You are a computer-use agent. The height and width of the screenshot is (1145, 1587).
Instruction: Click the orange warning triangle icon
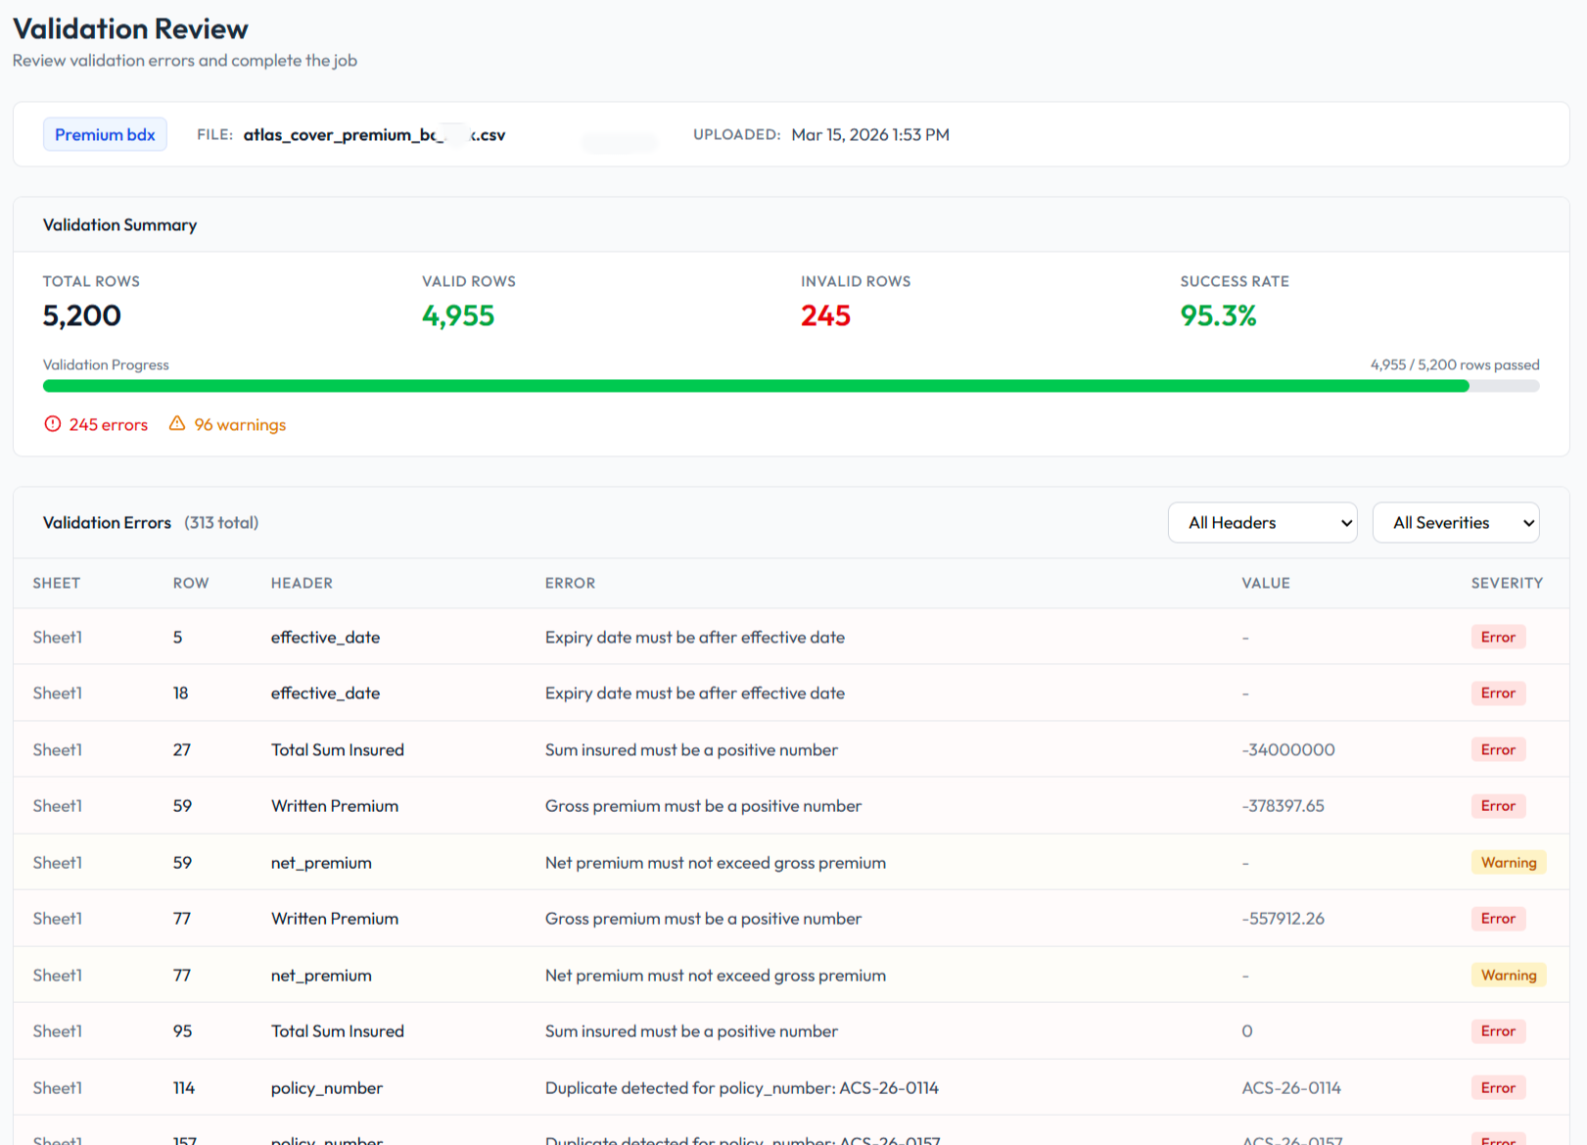click(177, 423)
